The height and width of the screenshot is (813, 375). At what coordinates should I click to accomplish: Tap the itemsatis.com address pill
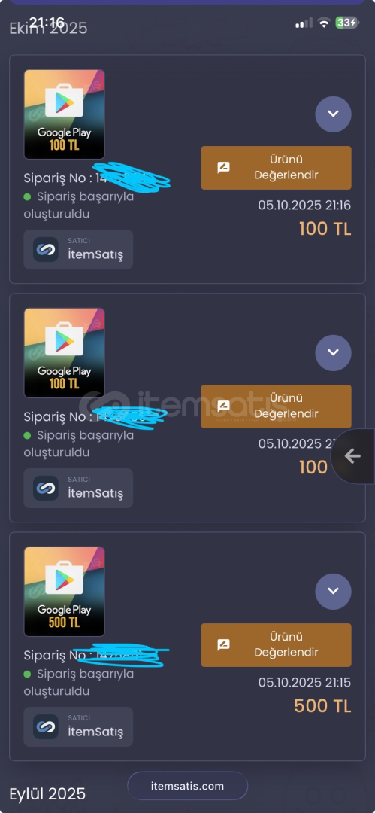[188, 785]
